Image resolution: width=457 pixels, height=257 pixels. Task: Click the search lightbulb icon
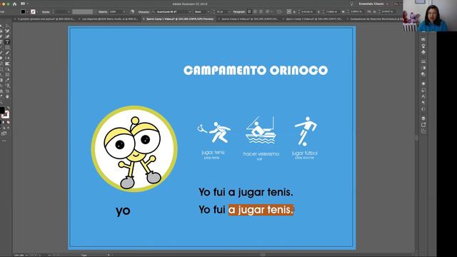point(352,4)
